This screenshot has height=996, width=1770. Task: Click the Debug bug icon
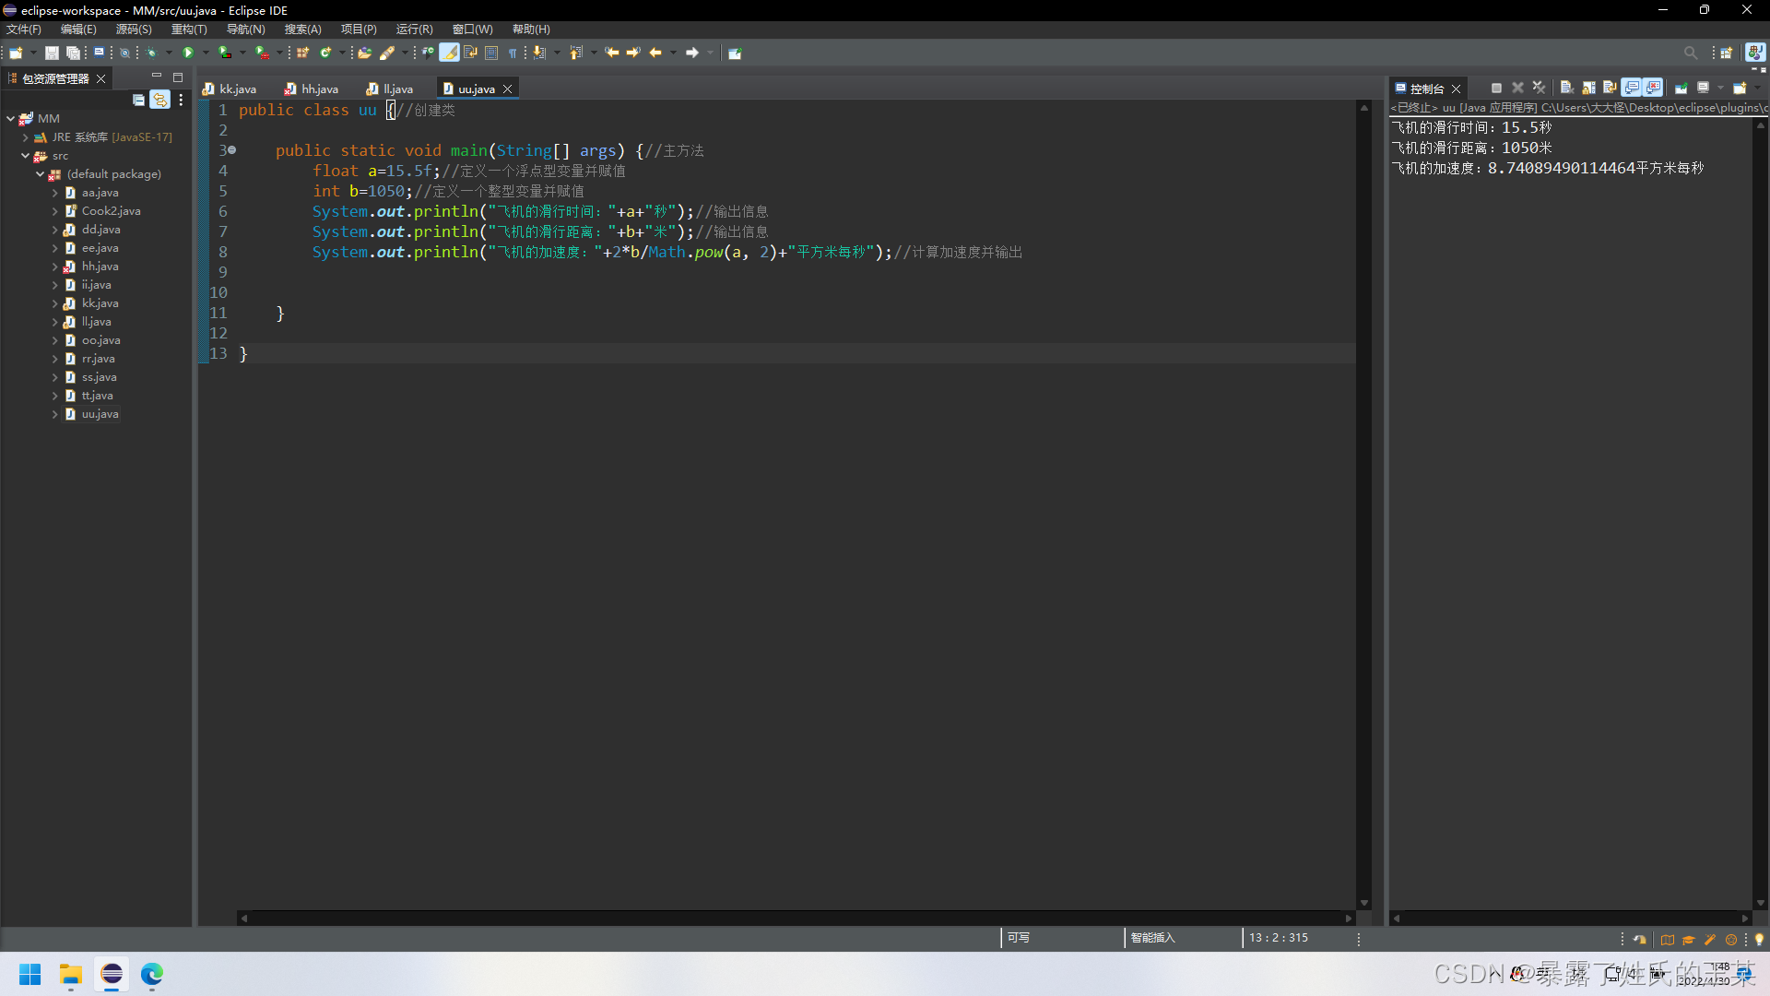pos(151,53)
